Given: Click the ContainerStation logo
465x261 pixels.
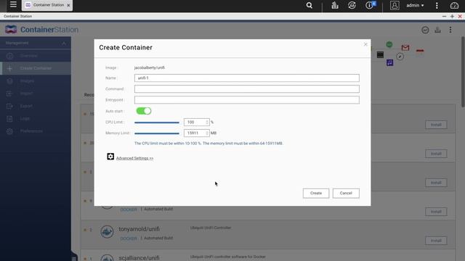Looking at the screenshot, I should pyautogui.click(x=42, y=30).
